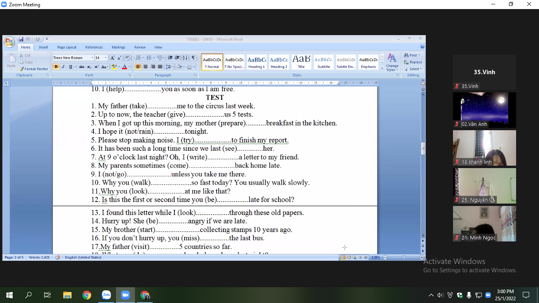Screen dimensions: 539x303
Task: Toggle Center alignment
Action: [x=146, y=67]
